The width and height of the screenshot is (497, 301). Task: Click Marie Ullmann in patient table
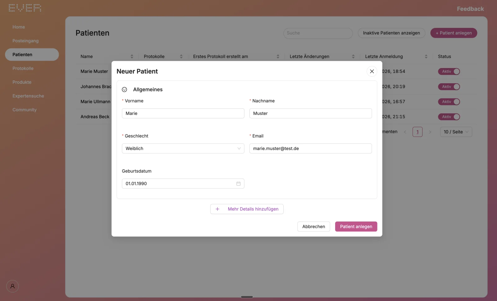pos(95,102)
